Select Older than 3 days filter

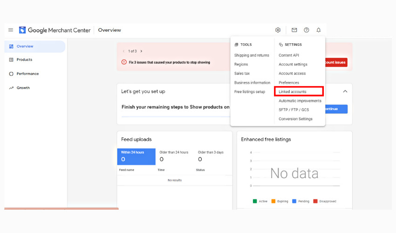tap(211, 157)
